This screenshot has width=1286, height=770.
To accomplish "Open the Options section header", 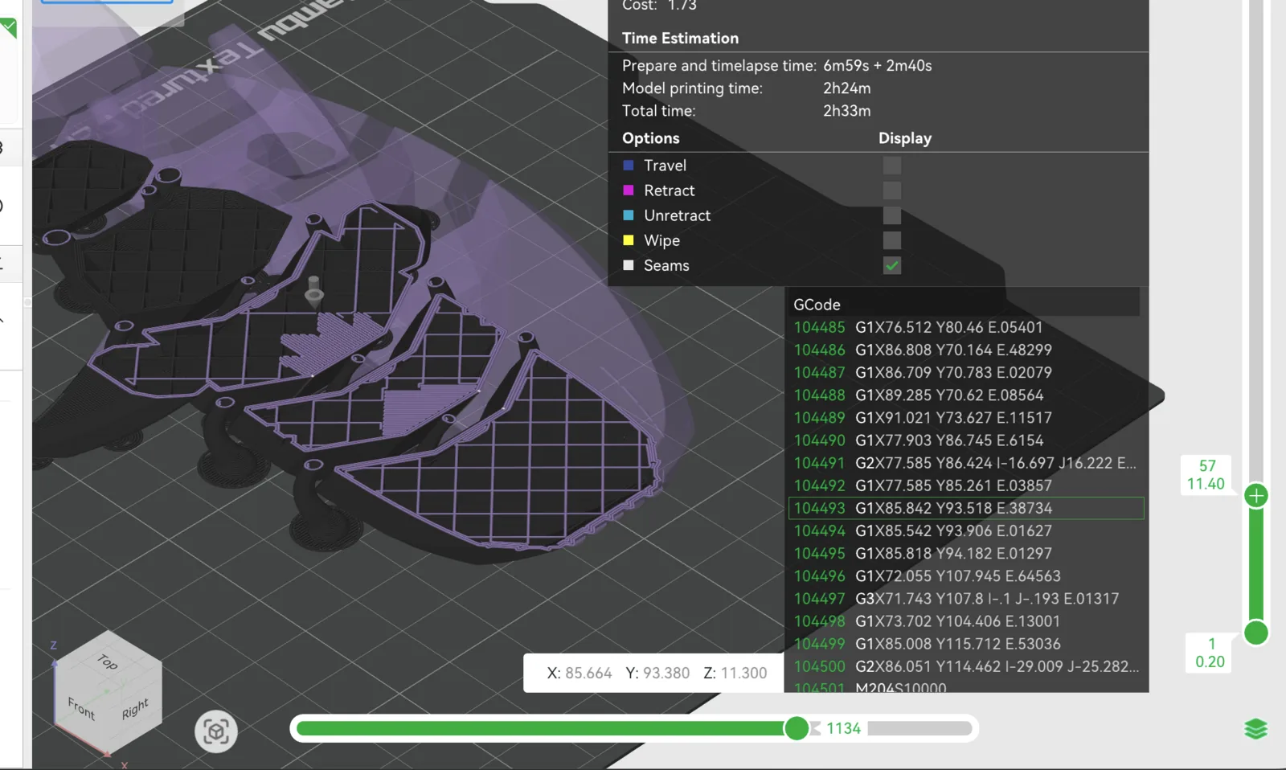I will coord(650,138).
